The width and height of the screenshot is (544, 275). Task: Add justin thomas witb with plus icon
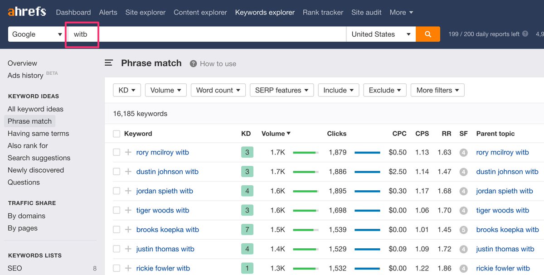click(x=128, y=249)
